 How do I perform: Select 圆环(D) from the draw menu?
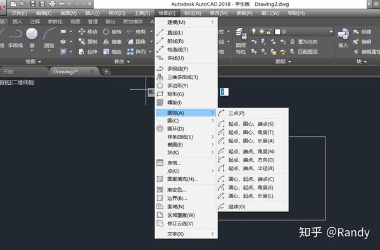186,128
